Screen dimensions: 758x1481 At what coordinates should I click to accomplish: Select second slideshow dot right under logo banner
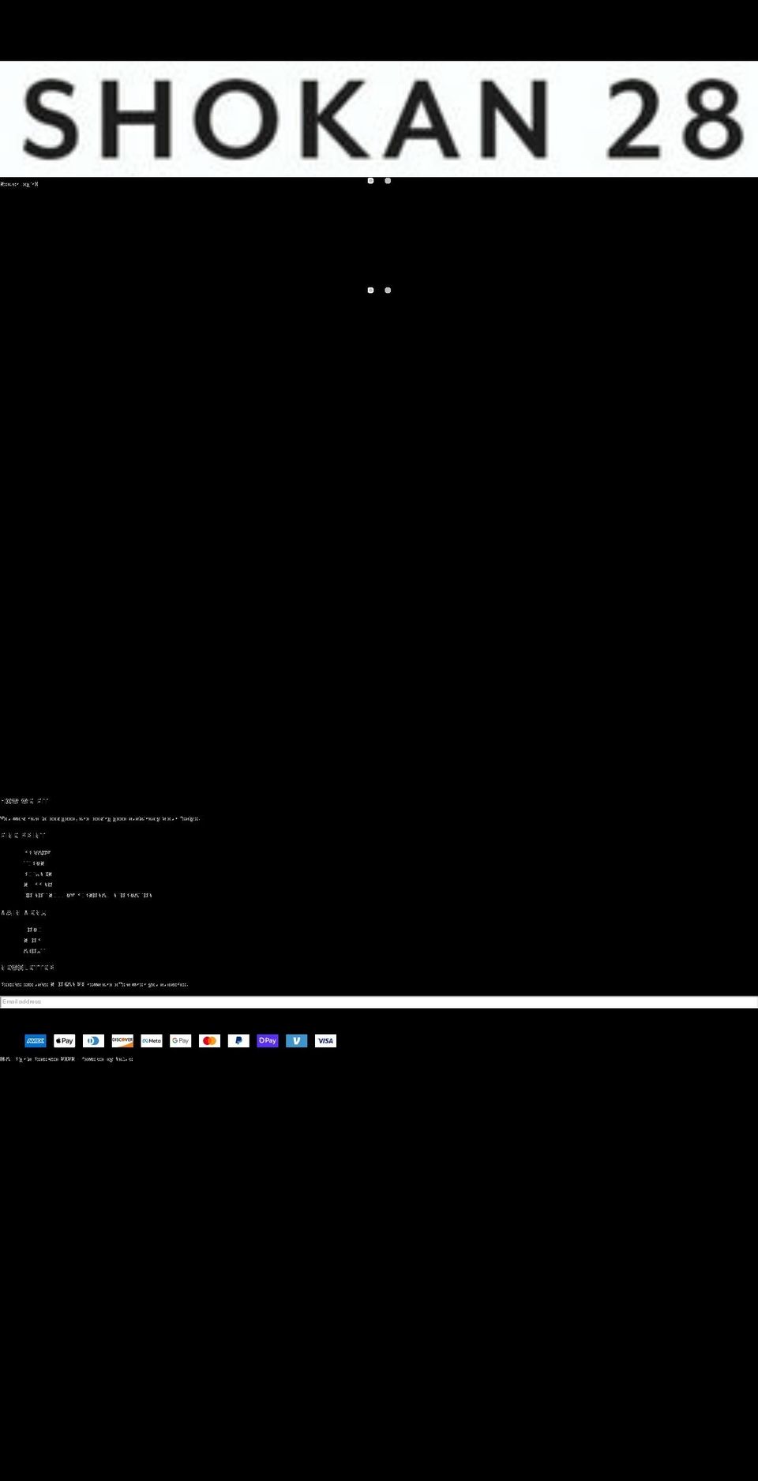[388, 181]
